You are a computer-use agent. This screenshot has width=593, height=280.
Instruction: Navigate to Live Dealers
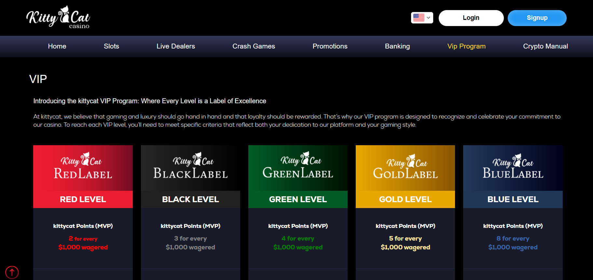pos(176,46)
